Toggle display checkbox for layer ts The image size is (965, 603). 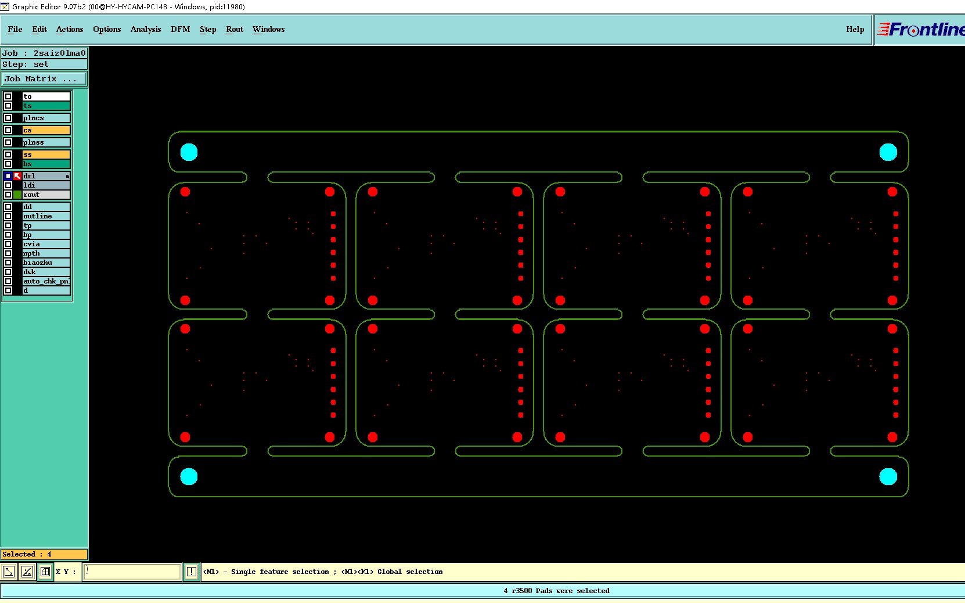coord(8,106)
